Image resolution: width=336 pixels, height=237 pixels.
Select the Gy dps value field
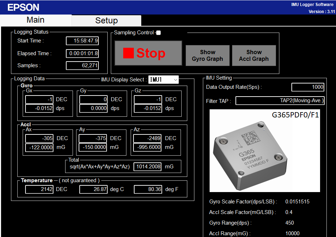coord(93,108)
